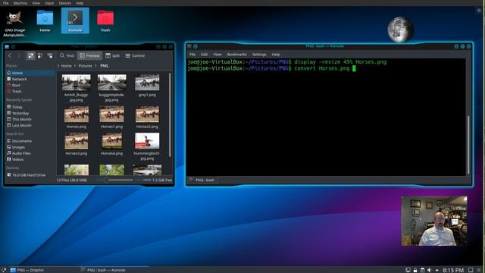The image size is (485, 273).
Task: Click the 8:15 PM clock
Action: [x=453, y=270]
